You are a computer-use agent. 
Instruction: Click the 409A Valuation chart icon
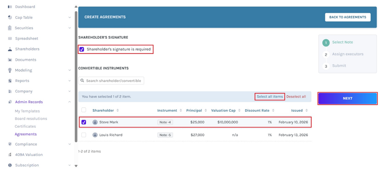10,154
